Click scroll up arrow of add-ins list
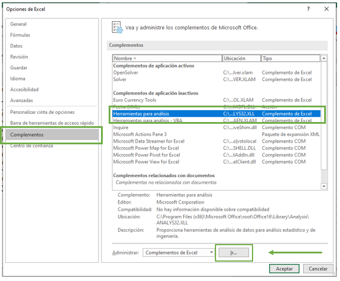The height and width of the screenshot is (281, 340). 324,58
